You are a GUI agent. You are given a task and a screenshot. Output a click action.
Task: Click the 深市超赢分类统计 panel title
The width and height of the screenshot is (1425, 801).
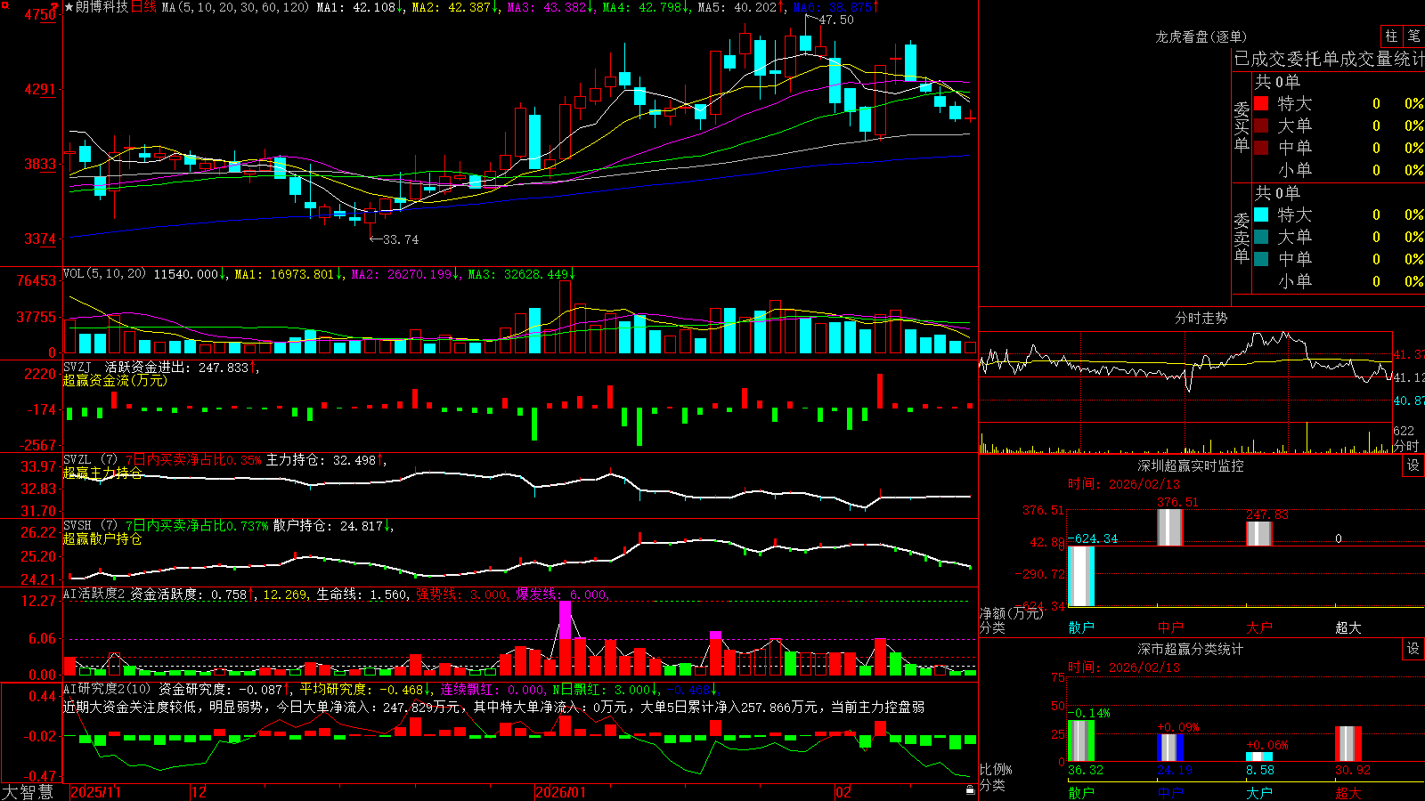(1191, 649)
